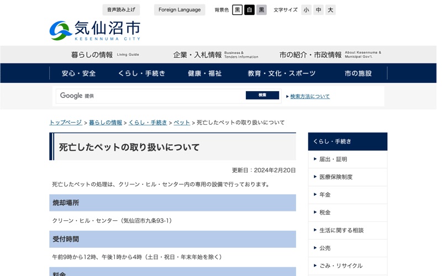
Task: Click the intro sentence about クリーン・ヒル・センター
Action: pyautogui.click(x=161, y=184)
